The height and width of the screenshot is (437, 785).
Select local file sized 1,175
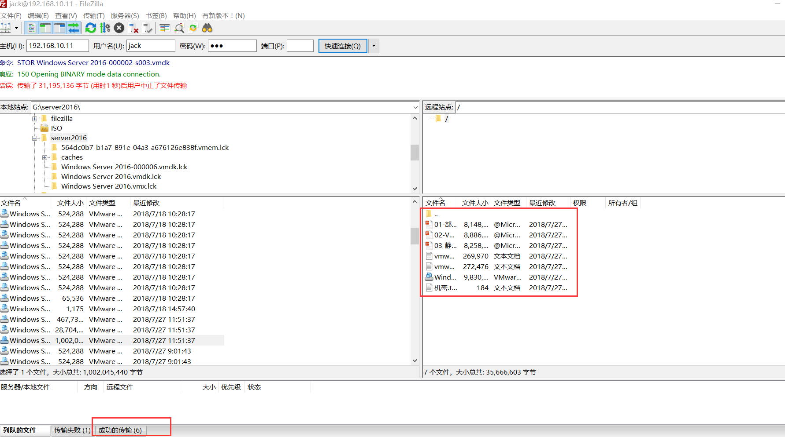(112, 309)
